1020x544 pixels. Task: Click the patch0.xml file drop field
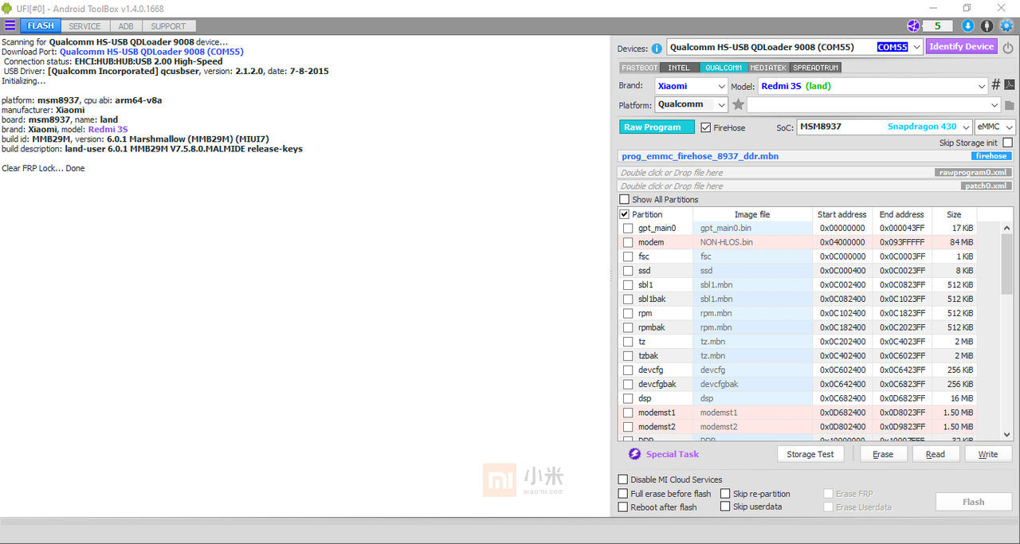click(816, 186)
